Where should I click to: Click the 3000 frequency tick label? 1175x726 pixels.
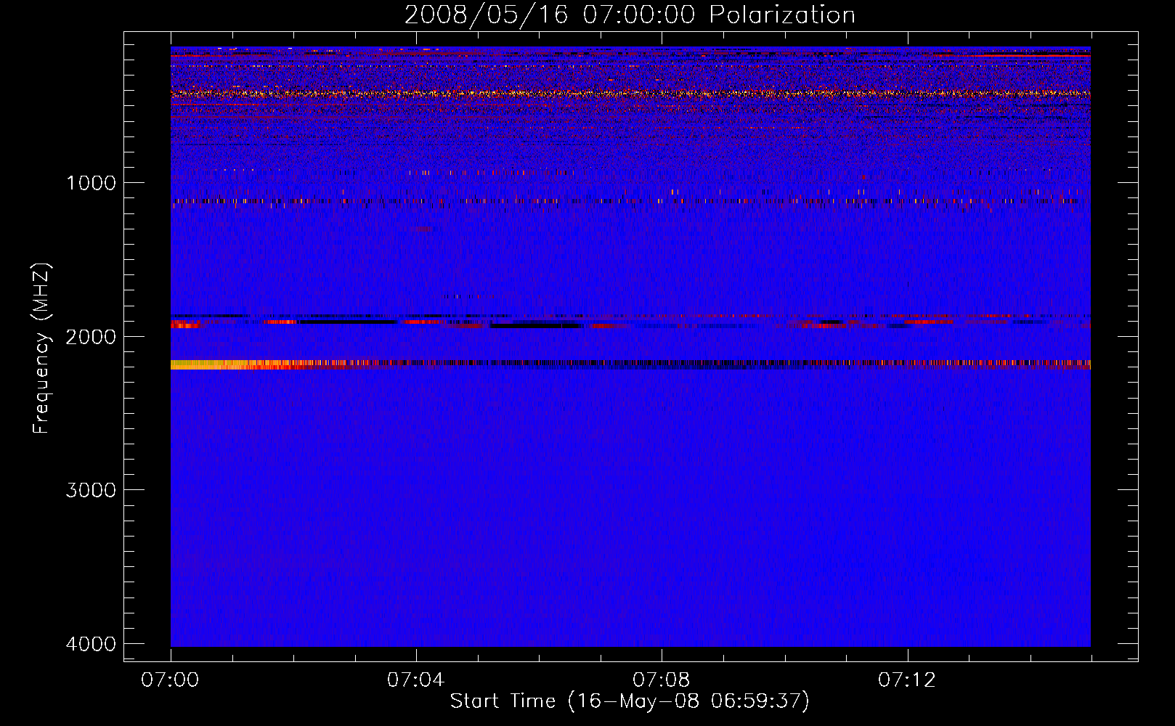91,490
